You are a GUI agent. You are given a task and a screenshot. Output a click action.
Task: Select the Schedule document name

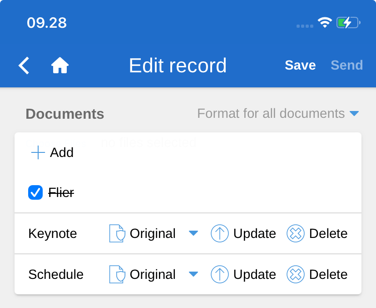tap(56, 274)
